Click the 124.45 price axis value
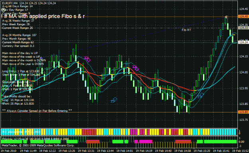The image size is (249, 153). tap(243, 9)
